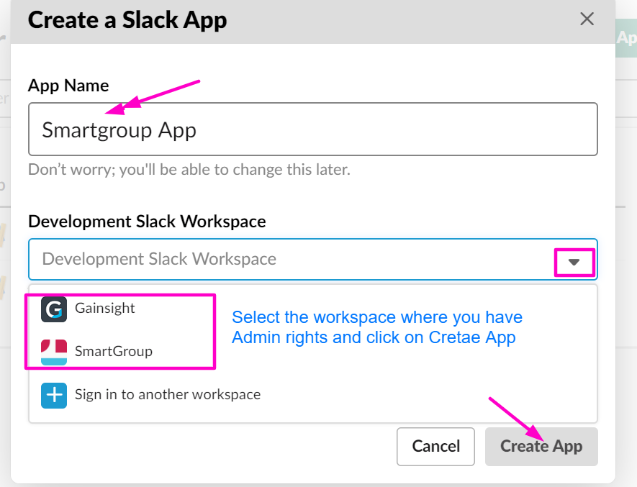The width and height of the screenshot is (637, 487).
Task: Choose SmartGroup from the workspace options
Action: point(113,351)
